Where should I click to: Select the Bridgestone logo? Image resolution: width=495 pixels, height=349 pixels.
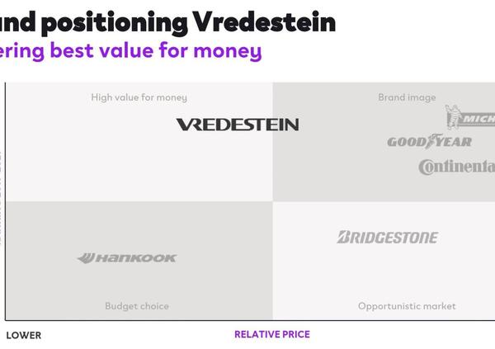click(x=388, y=237)
